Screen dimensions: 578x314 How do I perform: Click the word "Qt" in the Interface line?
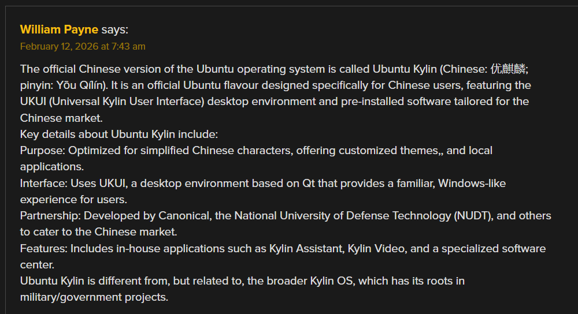pyautogui.click(x=309, y=184)
